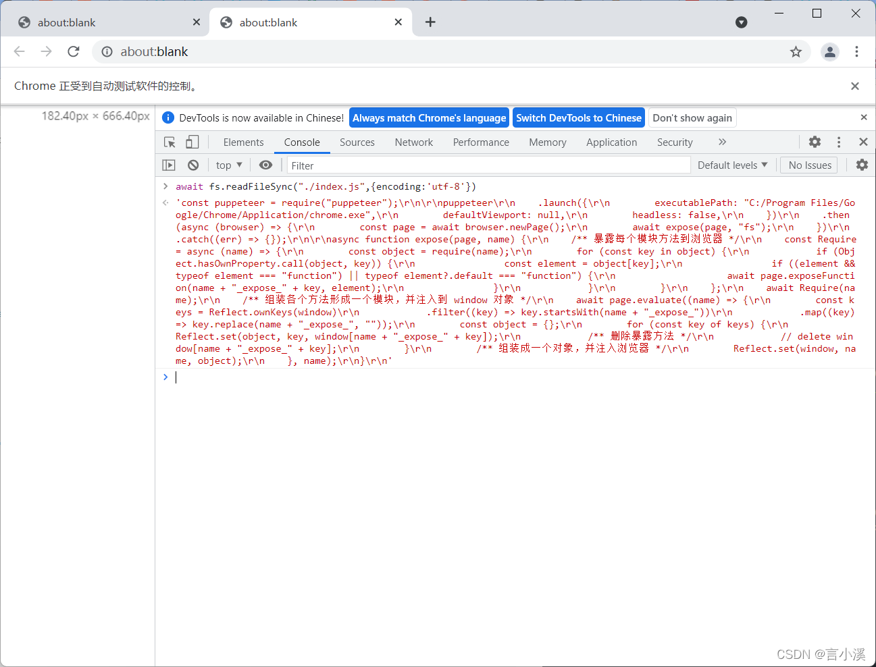
Task: Click the readFileSync command entry
Action: click(x=326, y=186)
